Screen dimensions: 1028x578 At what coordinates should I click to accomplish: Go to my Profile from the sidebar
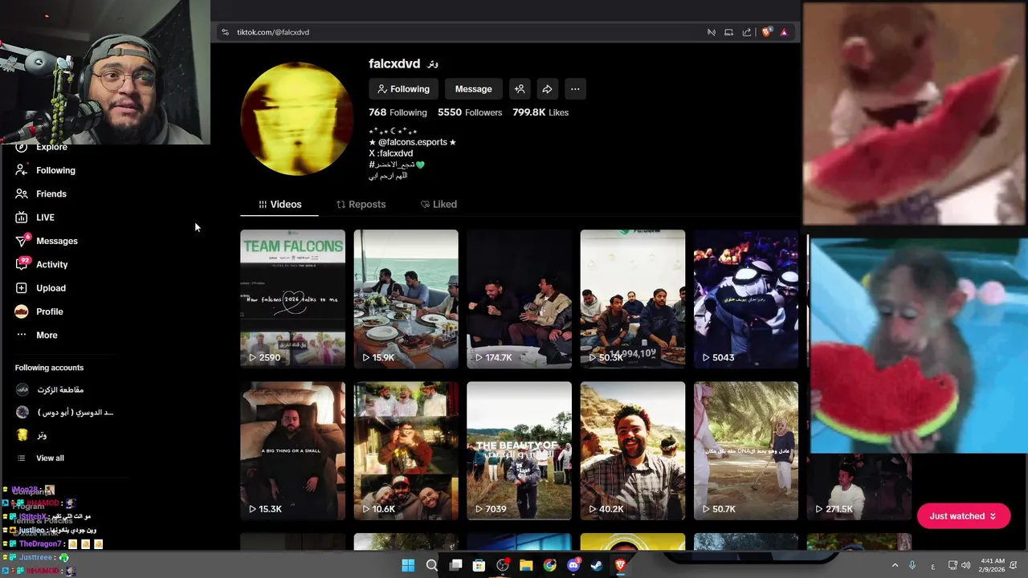pyautogui.click(x=39, y=311)
